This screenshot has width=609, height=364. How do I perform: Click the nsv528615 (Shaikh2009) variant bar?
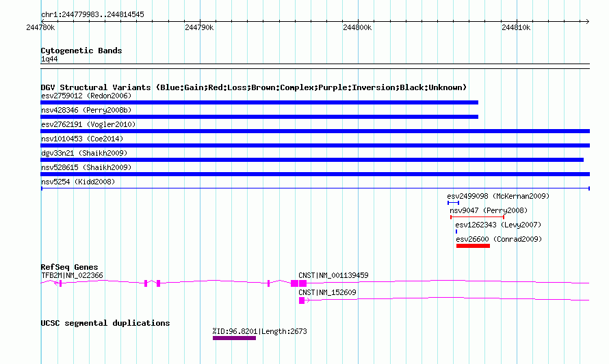(315, 174)
